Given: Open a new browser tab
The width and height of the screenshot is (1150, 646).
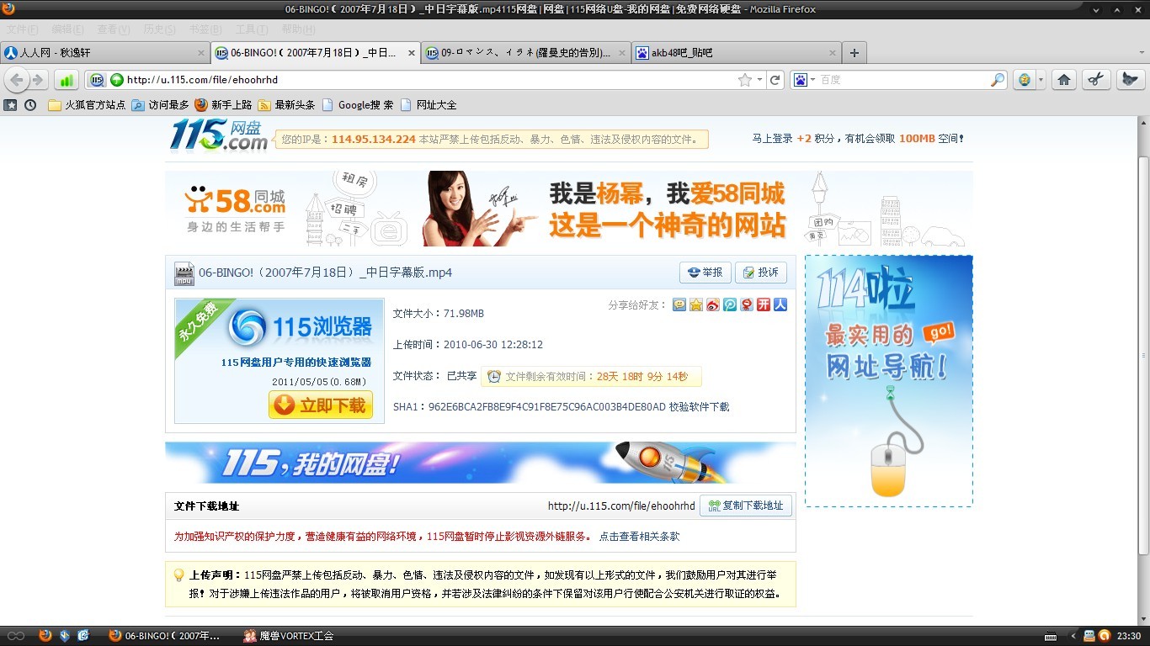Looking at the screenshot, I should pos(855,53).
